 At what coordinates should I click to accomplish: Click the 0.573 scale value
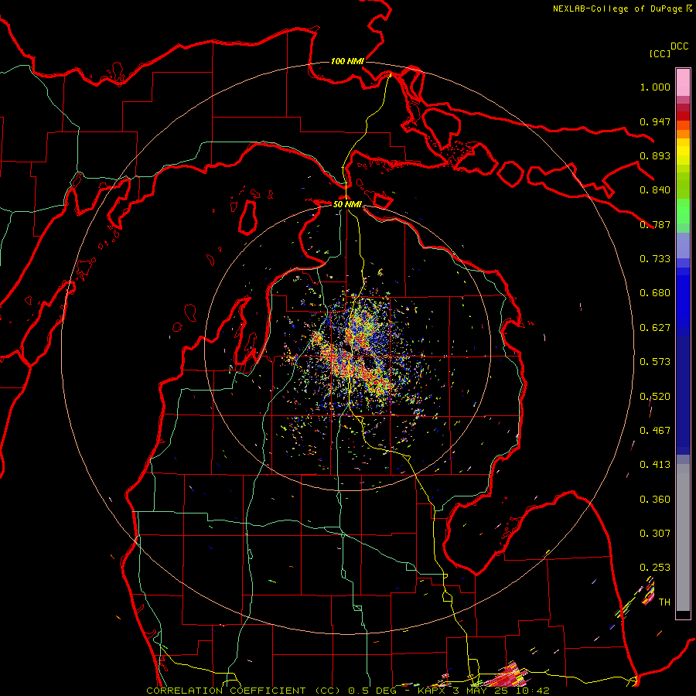tap(655, 362)
